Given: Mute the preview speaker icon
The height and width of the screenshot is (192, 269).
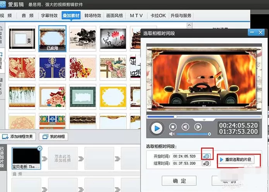Looking at the screenshot, I should point(172,134).
